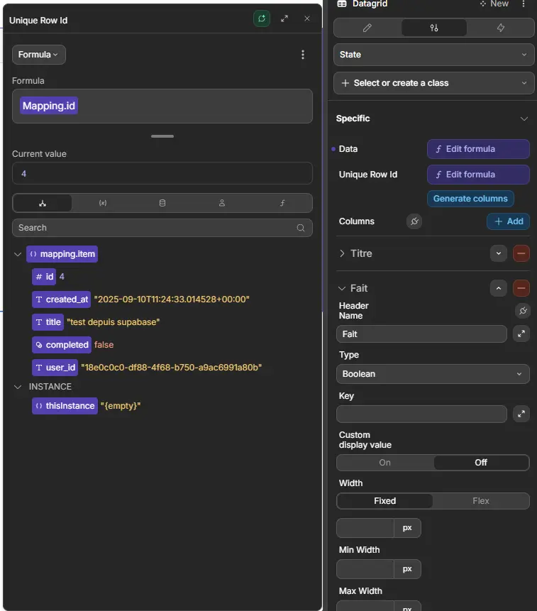Expand the Titre column item
The height and width of the screenshot is (611, 537).
click(342, 253)
